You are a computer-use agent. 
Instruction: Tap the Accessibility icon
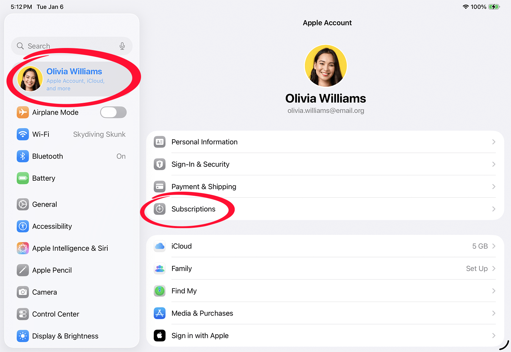tap(23, 226)
